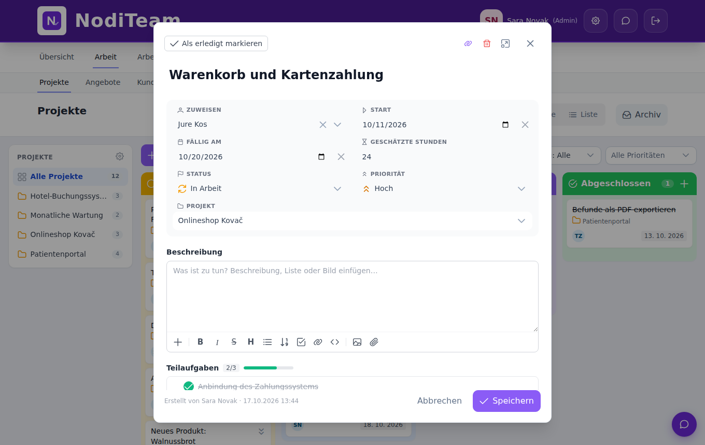The height and width of the screenshot is (445, 705).
Task: Insert checklist in description
Action: coord(301,342)
